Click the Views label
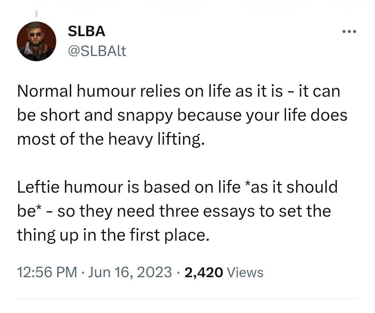 245,272
